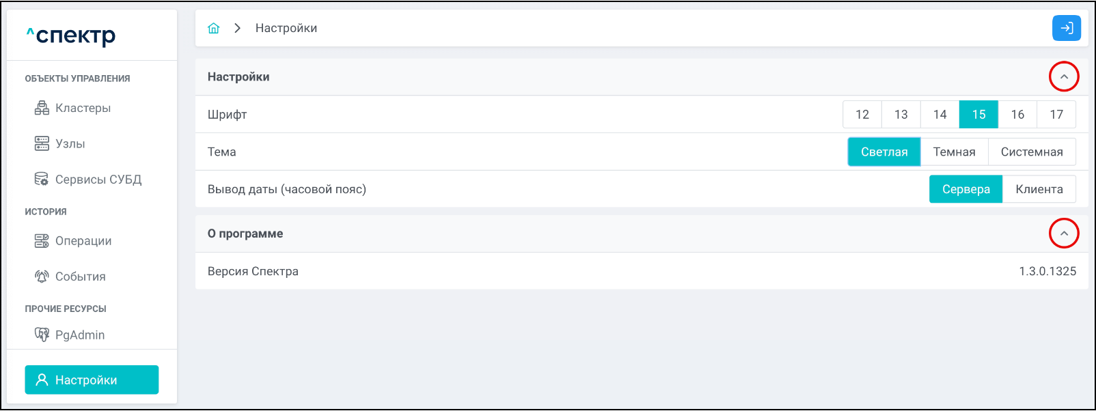This screenshot has height=411, width=1096.
Task: Click the События alarm icon
Action: (42, 277)
